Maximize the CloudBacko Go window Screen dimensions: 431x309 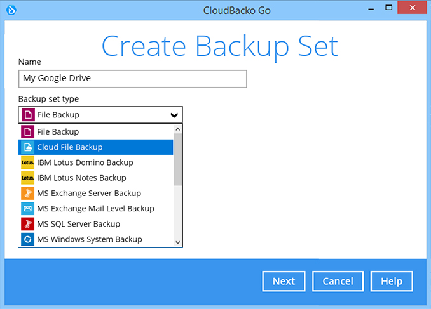click(388, 8)
